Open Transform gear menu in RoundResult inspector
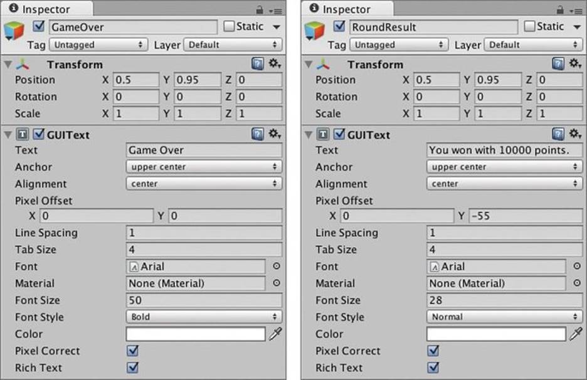 [575, 63]
